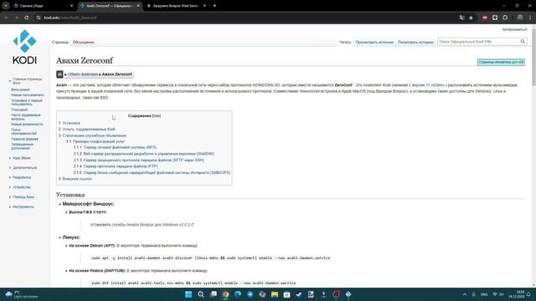This screenshot has width=536, height=301.
Task: Open the extensions puzzle icon
Action: pos(505,18)
